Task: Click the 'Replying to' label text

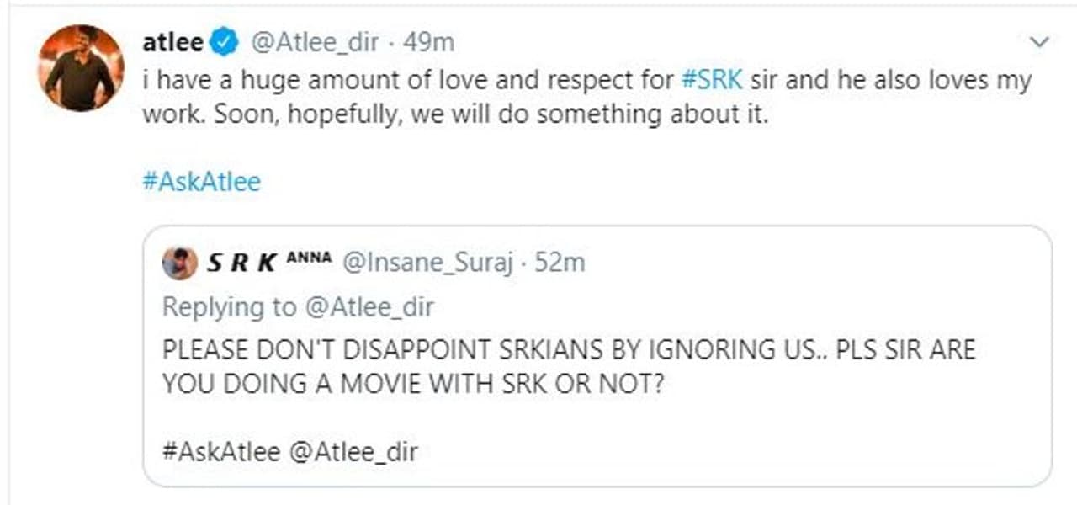Action: click(229, 307)
